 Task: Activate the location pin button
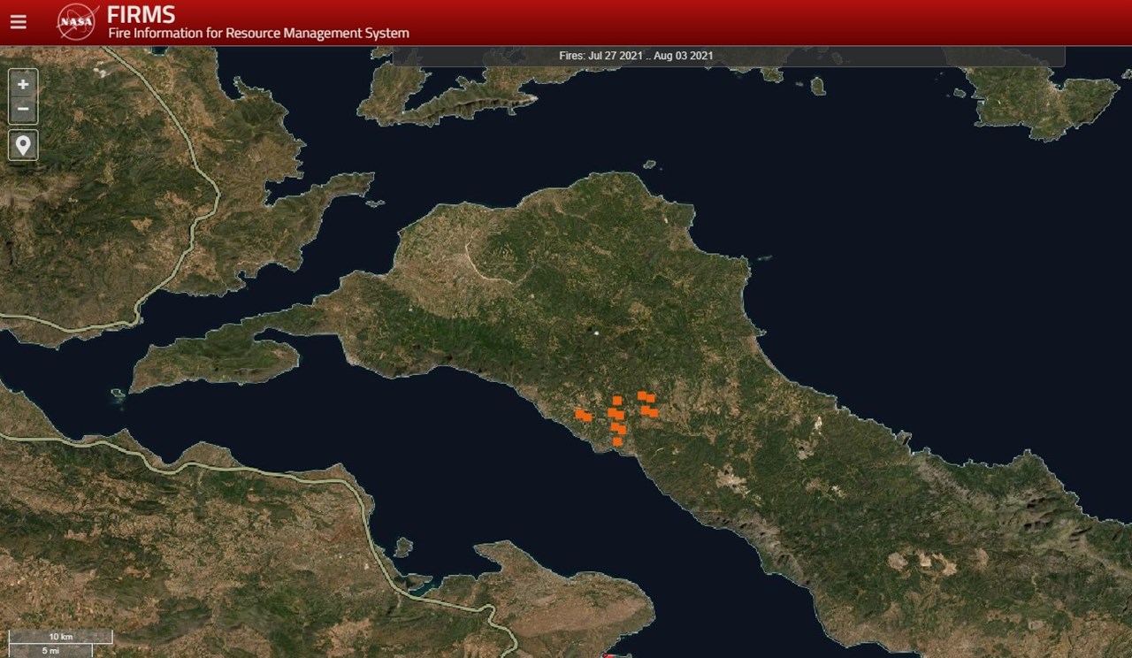23,145
